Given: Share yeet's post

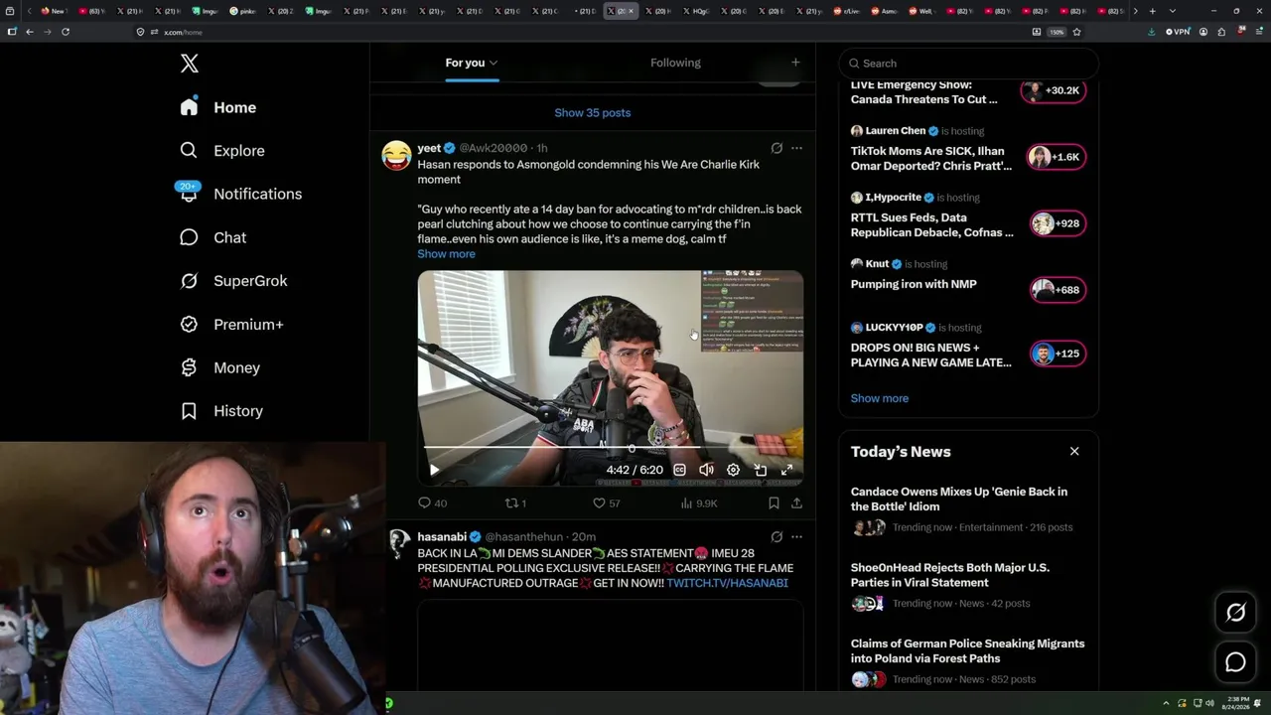Looking at the screenshot, I should pyautogui.click(x=796, y=503).
